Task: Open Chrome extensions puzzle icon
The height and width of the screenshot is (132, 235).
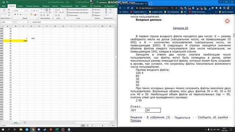Action: (220, 8)
